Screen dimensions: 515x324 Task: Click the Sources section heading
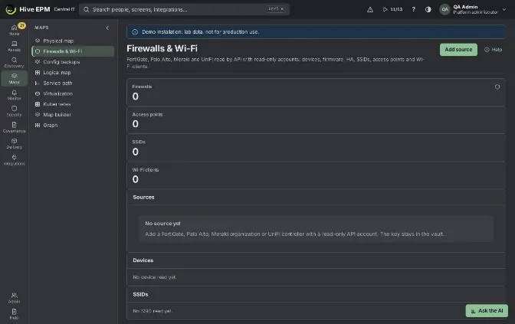pos(143,198)
